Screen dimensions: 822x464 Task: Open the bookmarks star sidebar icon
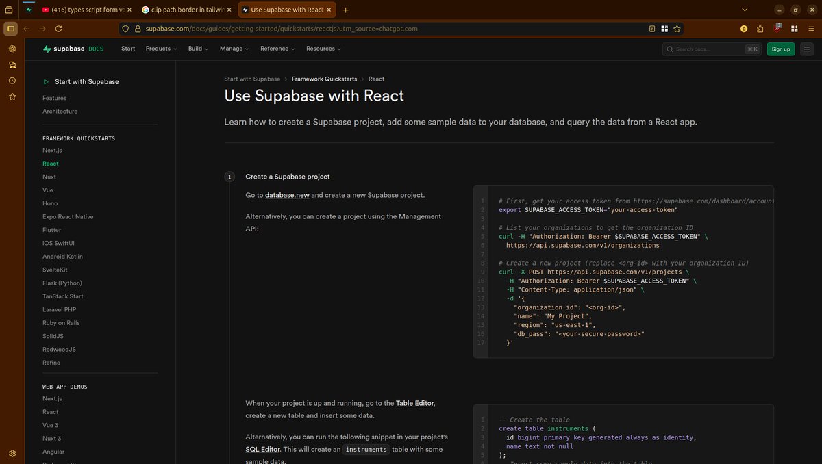point(12,96)
